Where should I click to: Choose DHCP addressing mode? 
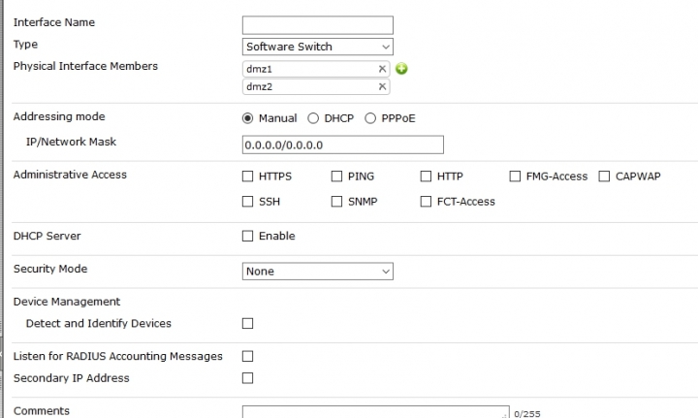click(x=313, y=118)
